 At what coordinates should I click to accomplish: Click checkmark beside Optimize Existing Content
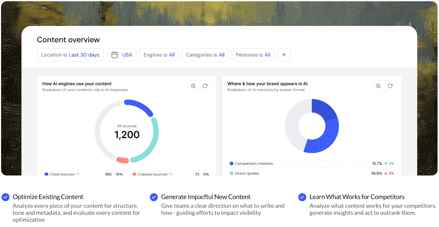(5, 197)
